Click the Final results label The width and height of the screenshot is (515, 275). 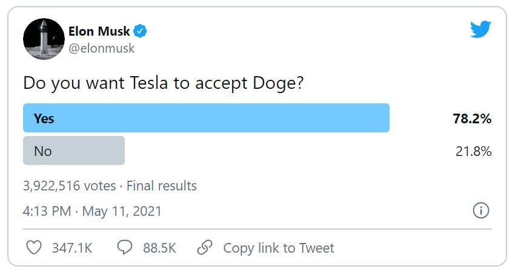click(x=161, y=186)
